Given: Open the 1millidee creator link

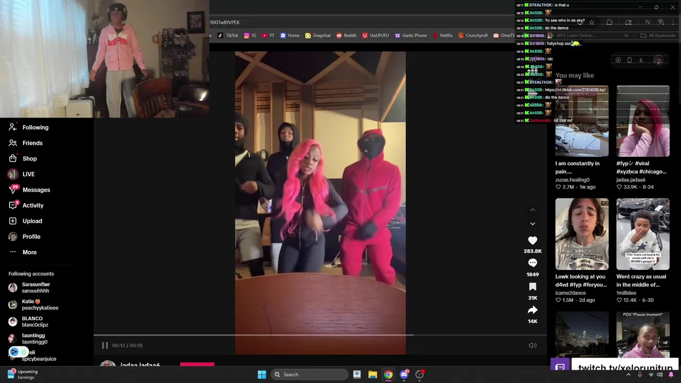Looking at the screenshot, I should [x=626, y=293].
